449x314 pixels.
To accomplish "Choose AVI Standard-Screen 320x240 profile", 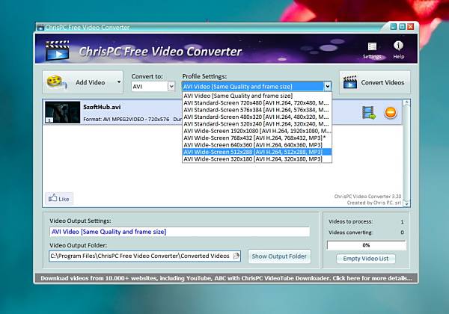I will (x=257, y=124).
